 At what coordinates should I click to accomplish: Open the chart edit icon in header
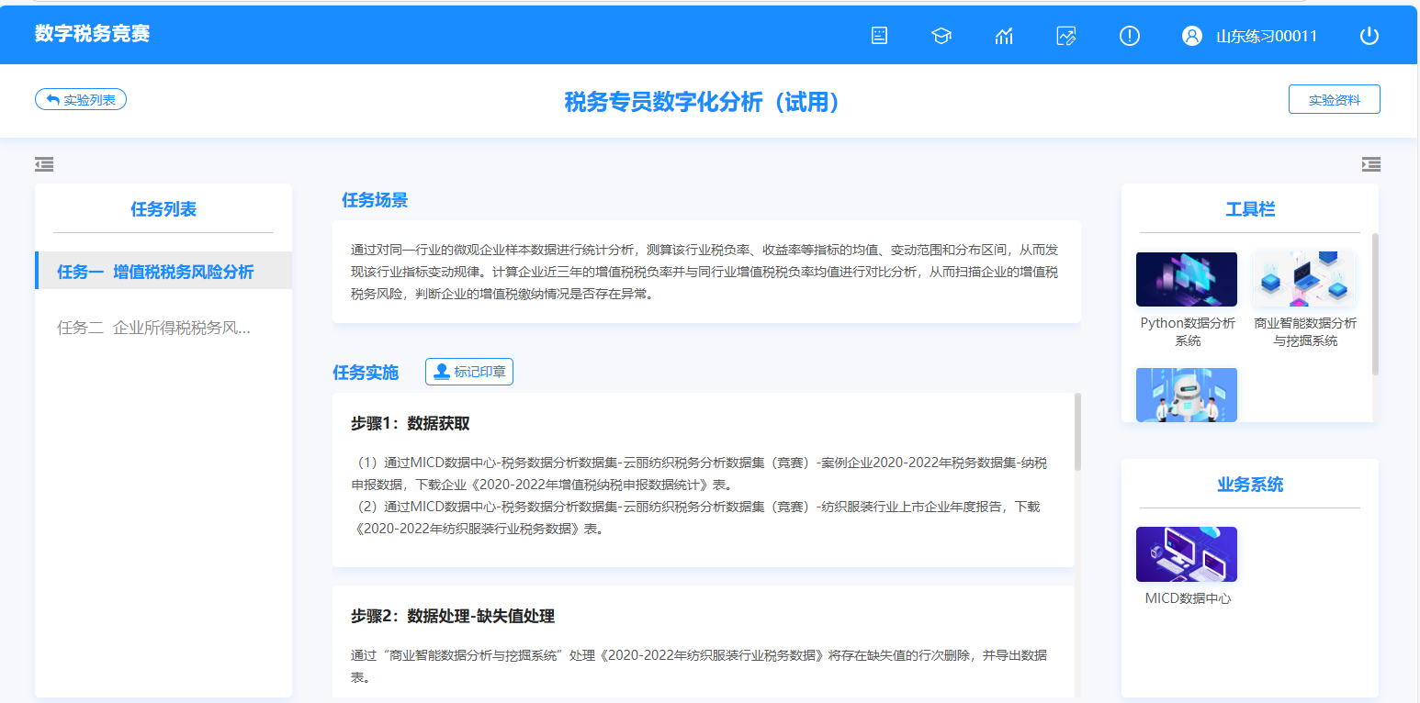pos(1066,36)
